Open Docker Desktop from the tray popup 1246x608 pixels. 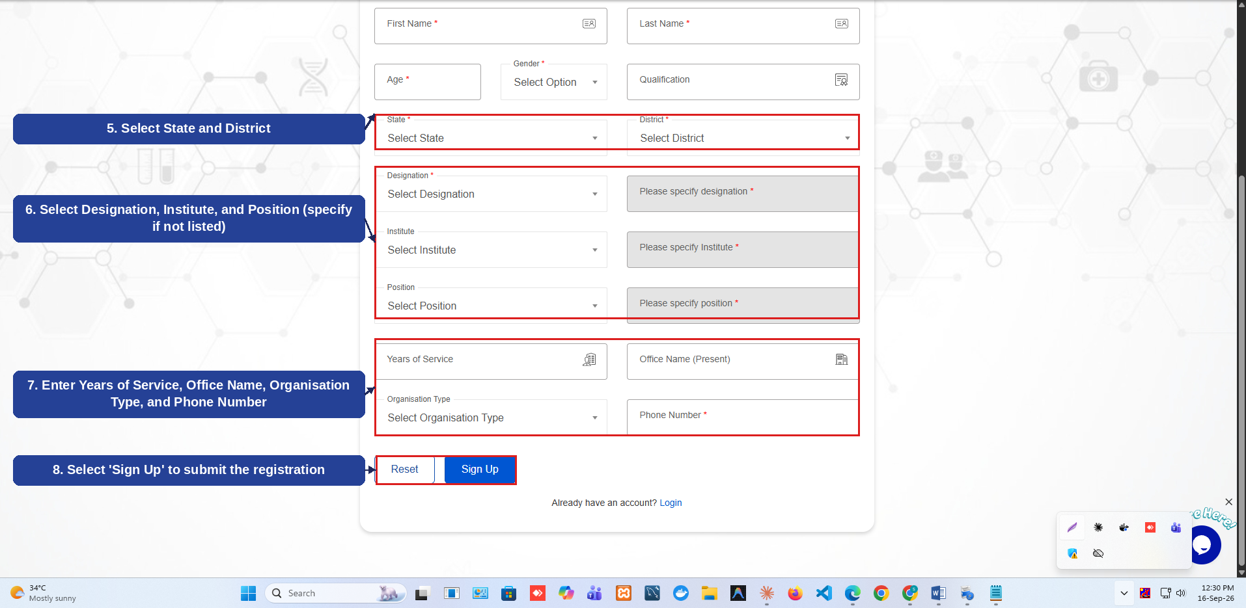coord(1124,527)
